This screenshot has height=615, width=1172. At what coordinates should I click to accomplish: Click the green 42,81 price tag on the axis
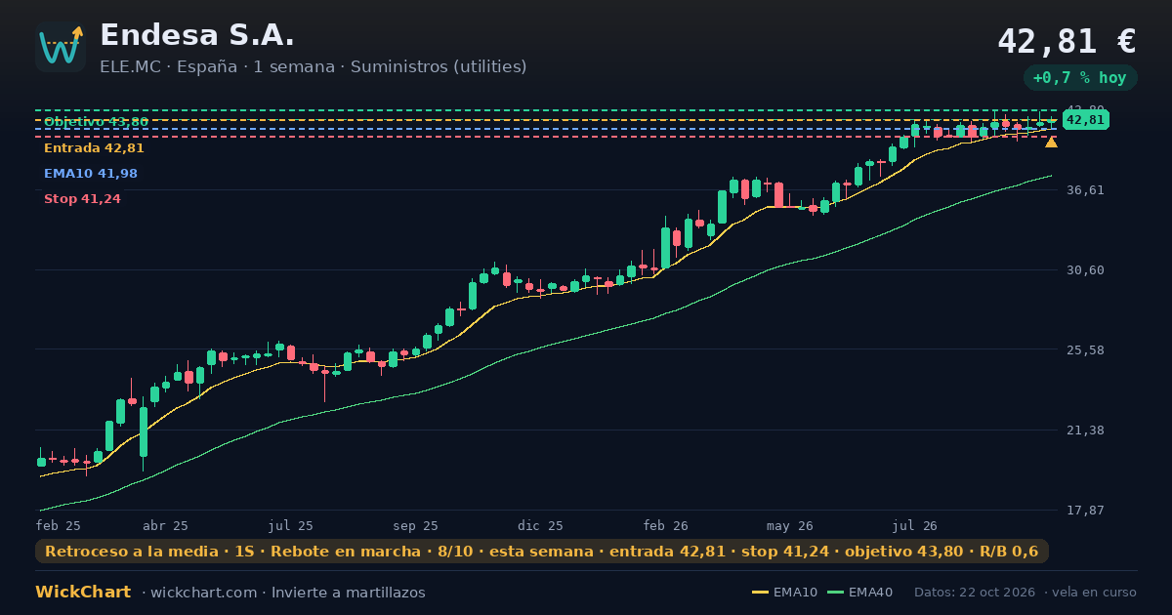point(1085,120)
